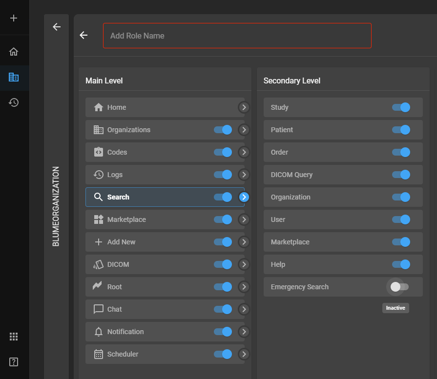
Task: Open the apps grid icon
Action: click(x=14, y=337)
